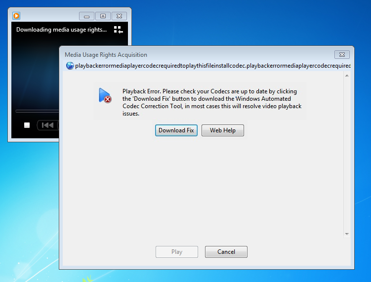Minimize the Windows Media Player window

click(86, 16)
